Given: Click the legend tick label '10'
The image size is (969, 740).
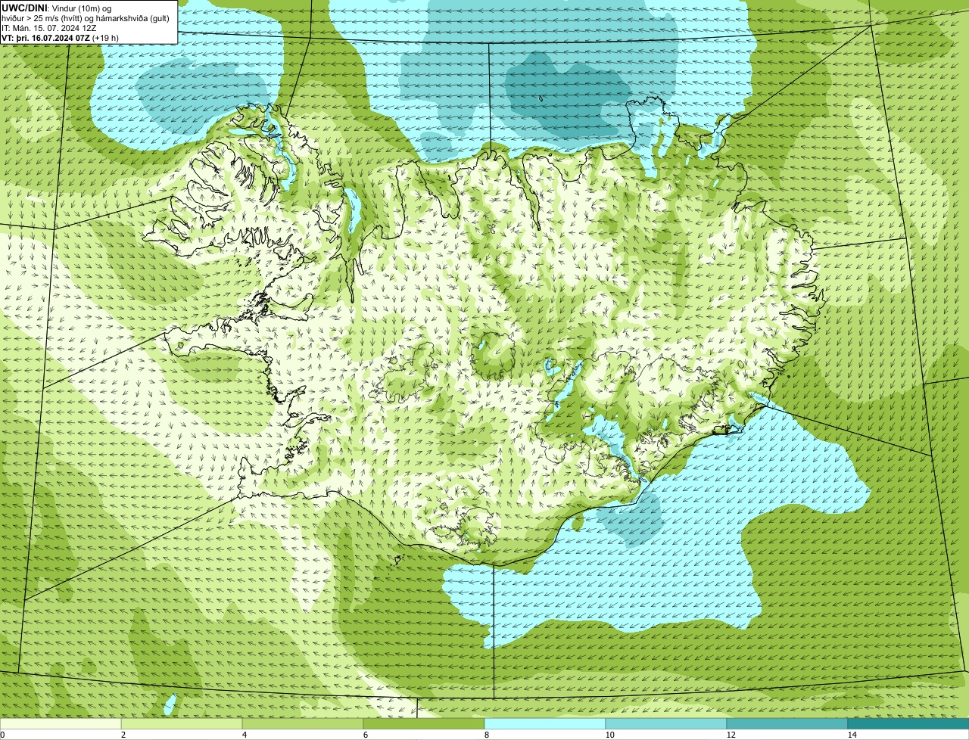Looking at the screenshot, I should point(609,735).
